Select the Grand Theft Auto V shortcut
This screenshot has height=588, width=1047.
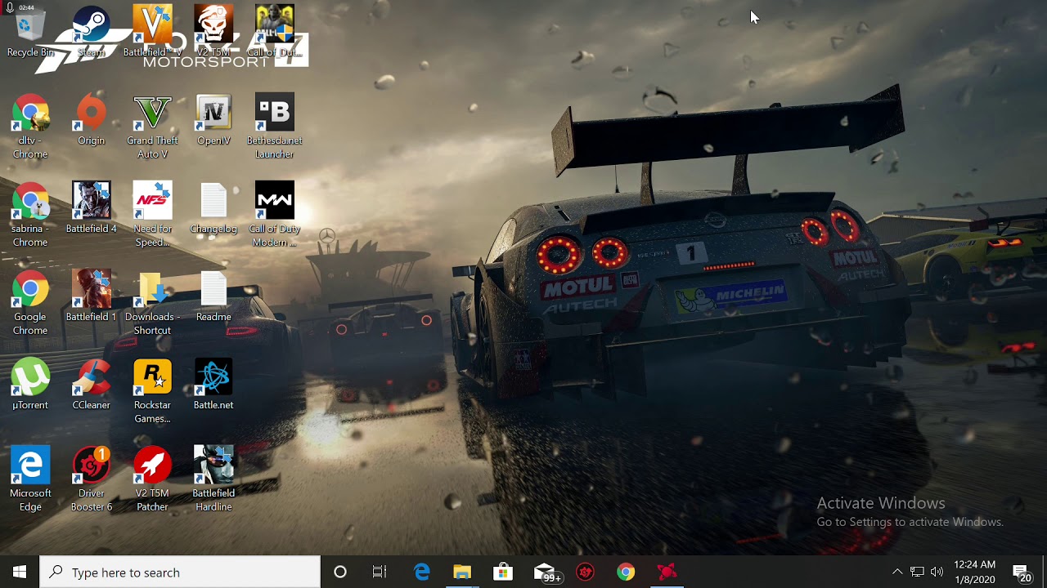point(152,127)
